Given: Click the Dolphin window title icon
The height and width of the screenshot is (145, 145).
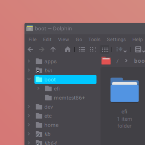Looking at the screenshot, I should coord(30,29).
